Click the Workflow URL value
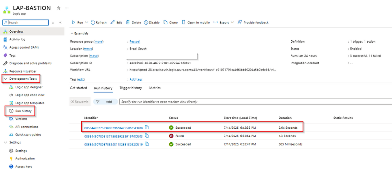 (x=203, y=70)
